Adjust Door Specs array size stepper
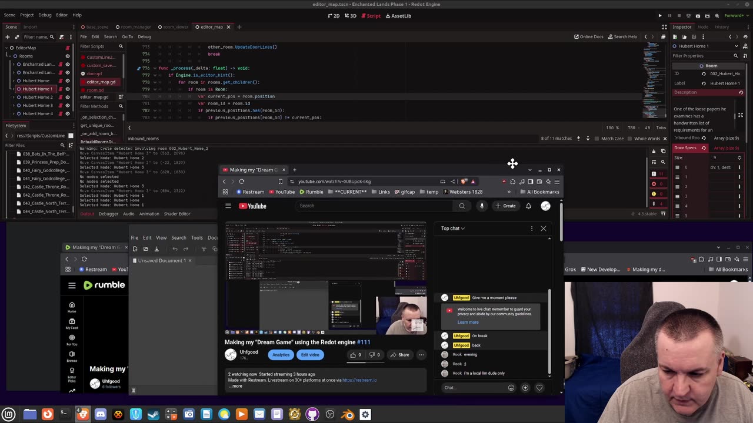This screenshot has height=423, width=753. [739, 157]
